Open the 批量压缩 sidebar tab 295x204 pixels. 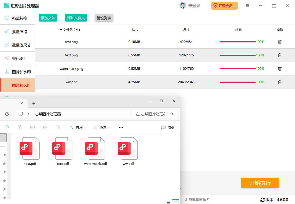click(17, 31)
